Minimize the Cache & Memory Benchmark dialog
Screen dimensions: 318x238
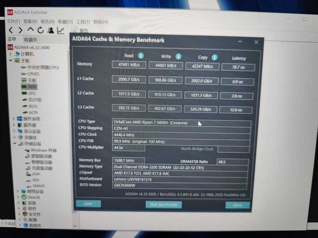pyautogui.click(x=240, y=41)
